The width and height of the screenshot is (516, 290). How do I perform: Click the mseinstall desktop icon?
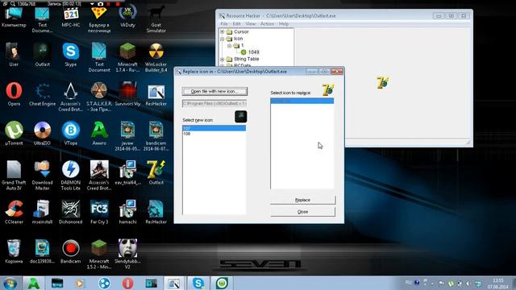click(x=42, y=212)
